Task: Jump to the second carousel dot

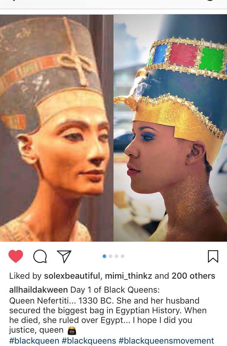Action: tap(110, 256)
